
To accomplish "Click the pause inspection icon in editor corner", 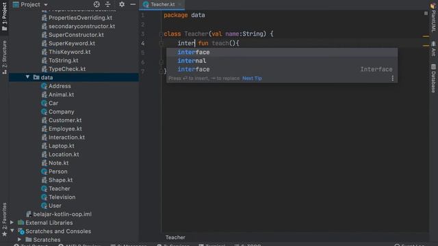I will pyautogui.click(x=426, y=13).
